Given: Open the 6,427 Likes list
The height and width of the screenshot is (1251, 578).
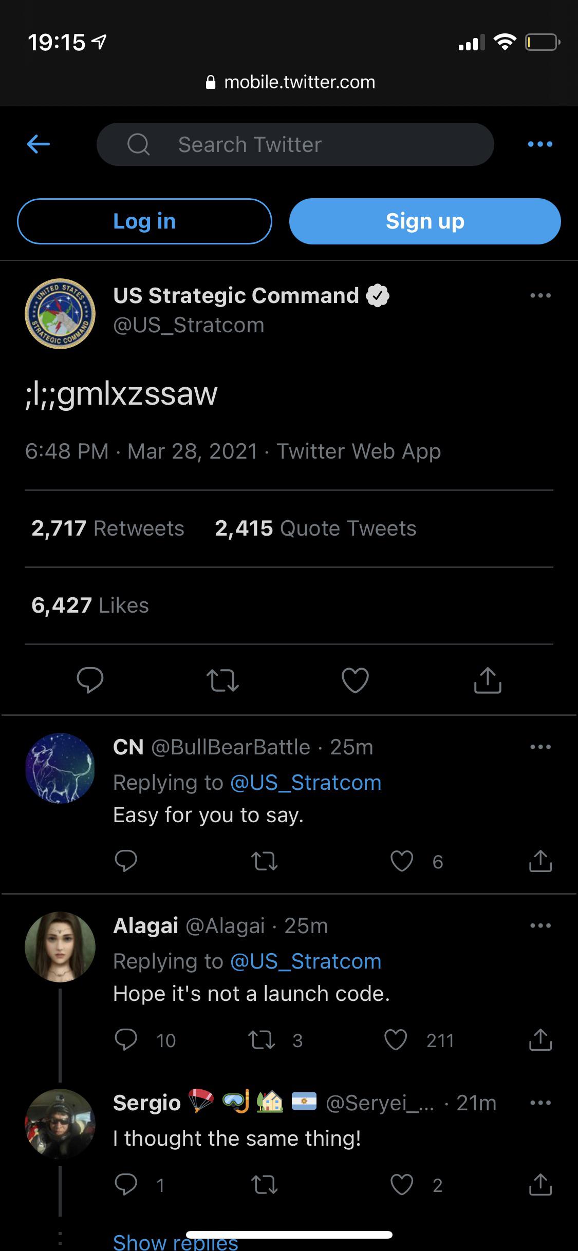Looking at the screenshot, I should click(x=90, y=605).
